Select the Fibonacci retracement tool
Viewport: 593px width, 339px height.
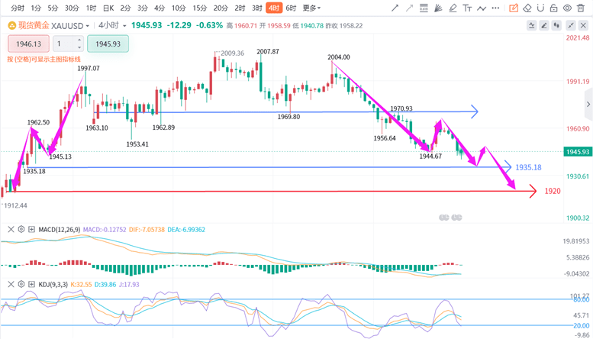point(424,8)
